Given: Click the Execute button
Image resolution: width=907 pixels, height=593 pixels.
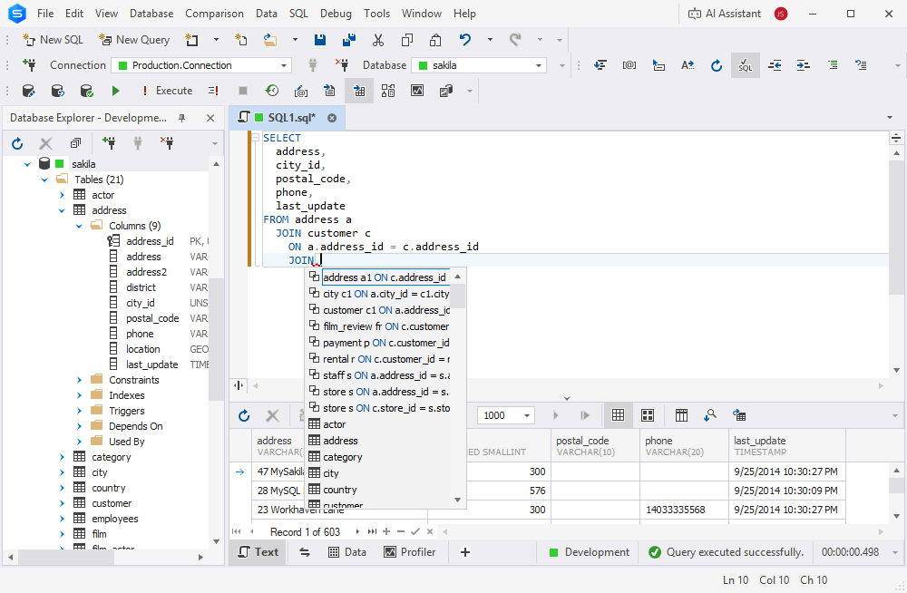Looking at the screenshot, I should click(x=167, y=91).
